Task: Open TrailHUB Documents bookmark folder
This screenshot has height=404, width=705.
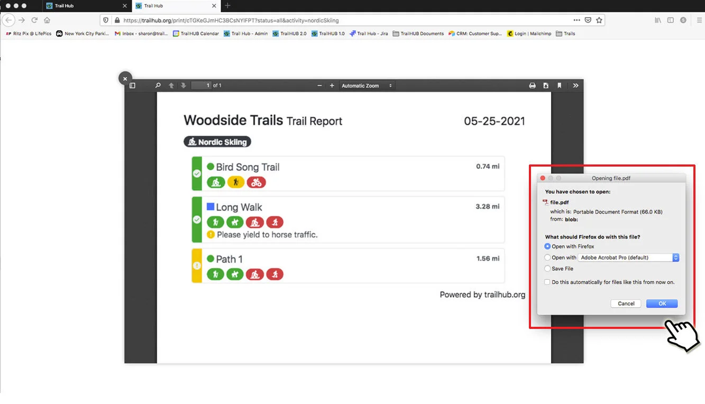Action: pos(418,33)
